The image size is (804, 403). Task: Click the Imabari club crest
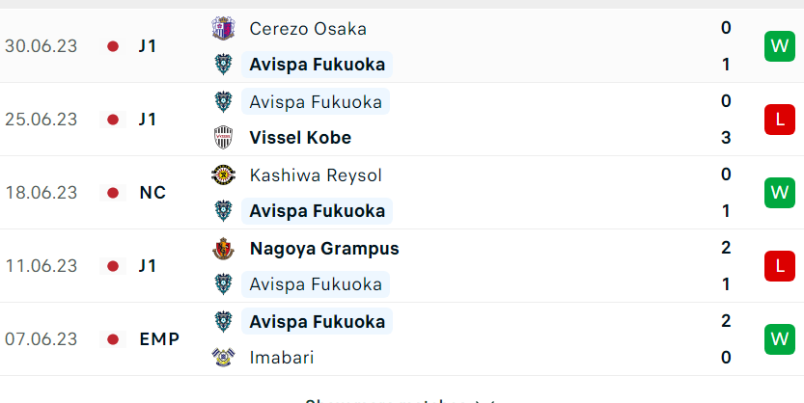(224, 358)
